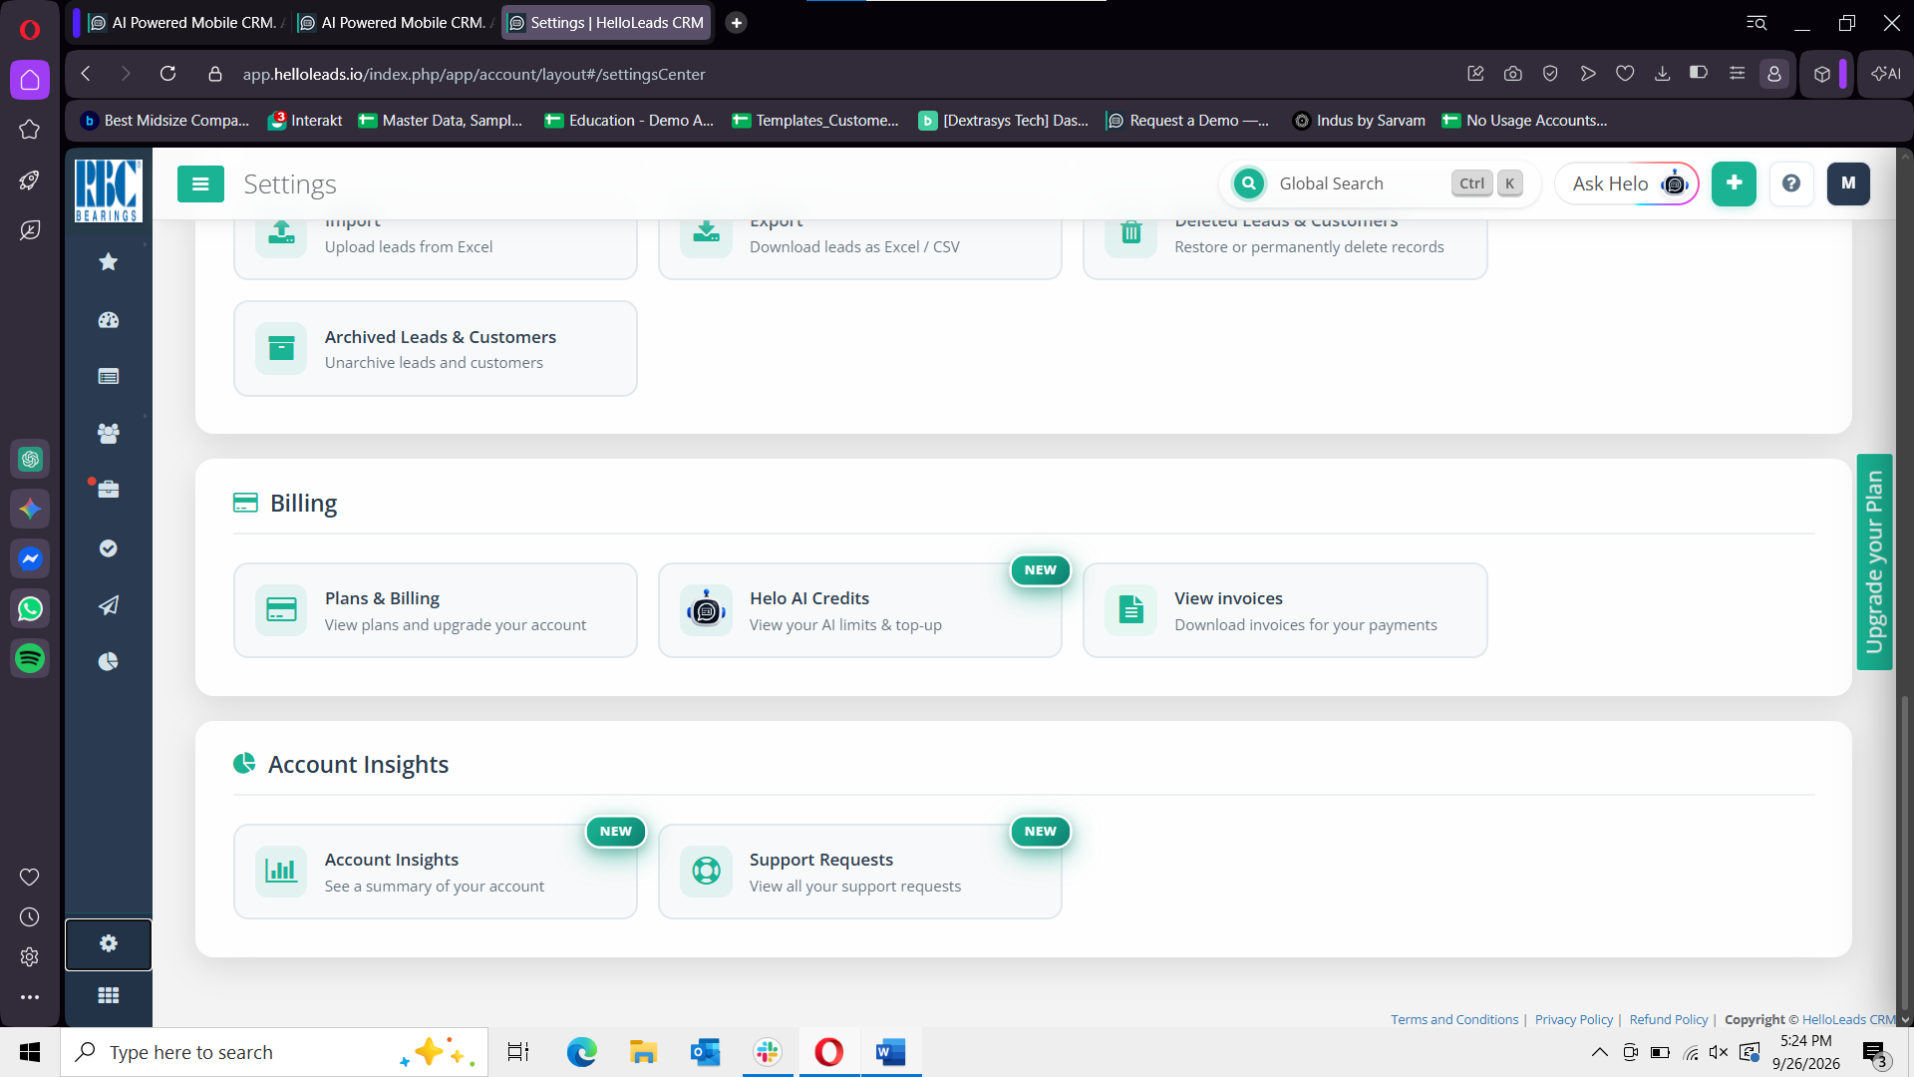Open WhatsApp in Opera sidebar
The image size is (1914, 1077).
tap(30, 608)
